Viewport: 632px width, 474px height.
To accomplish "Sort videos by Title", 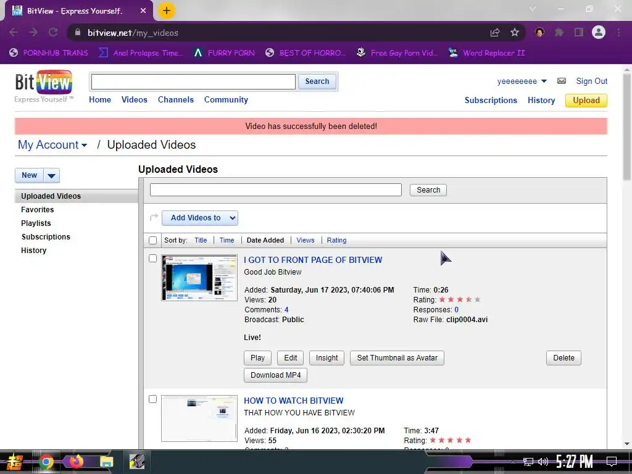I will 201,240.
